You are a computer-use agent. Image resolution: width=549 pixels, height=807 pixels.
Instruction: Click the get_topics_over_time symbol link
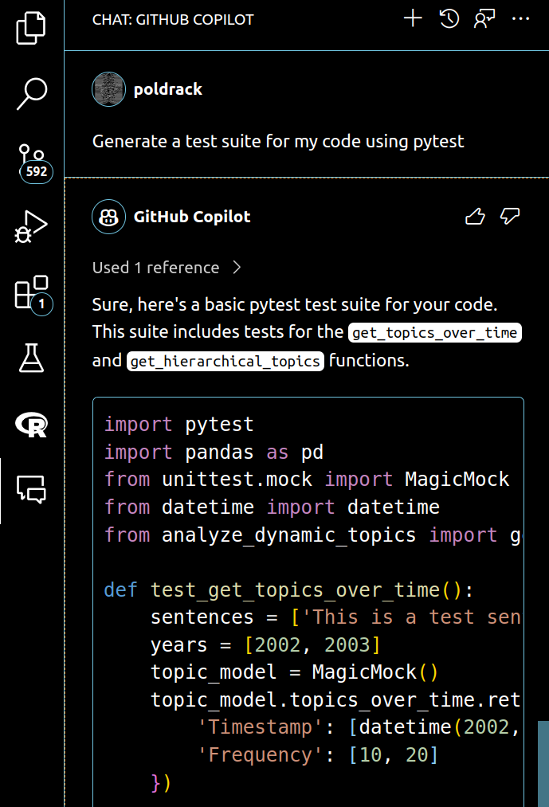click(434, 332)
